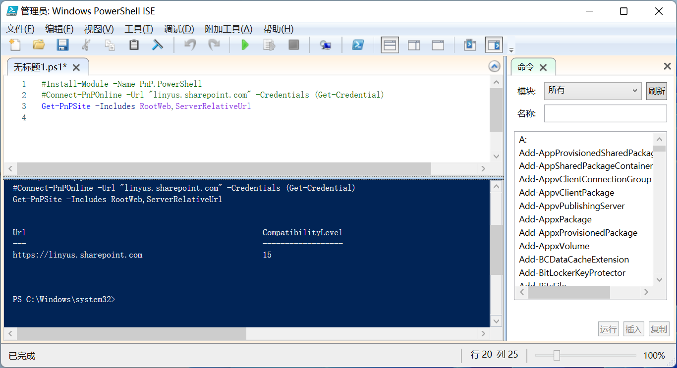Click the Paste clipboard icon
This screenshot has height=368, width=677.
tap(134, 45)
